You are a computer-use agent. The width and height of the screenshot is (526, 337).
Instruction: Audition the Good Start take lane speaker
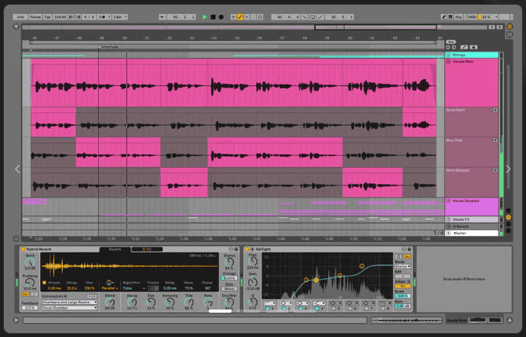click(495, 110)
